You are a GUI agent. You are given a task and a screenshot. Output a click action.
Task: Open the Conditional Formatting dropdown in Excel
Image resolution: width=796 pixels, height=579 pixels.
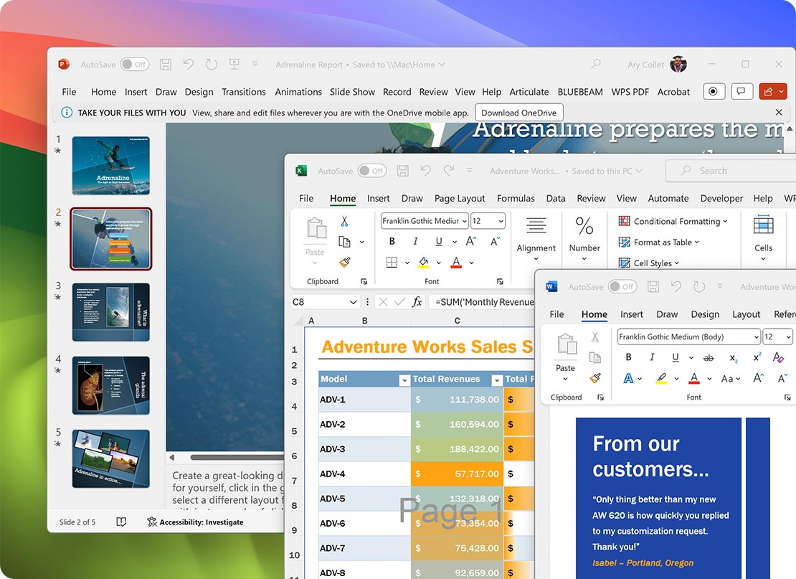(x=672, y=221)
